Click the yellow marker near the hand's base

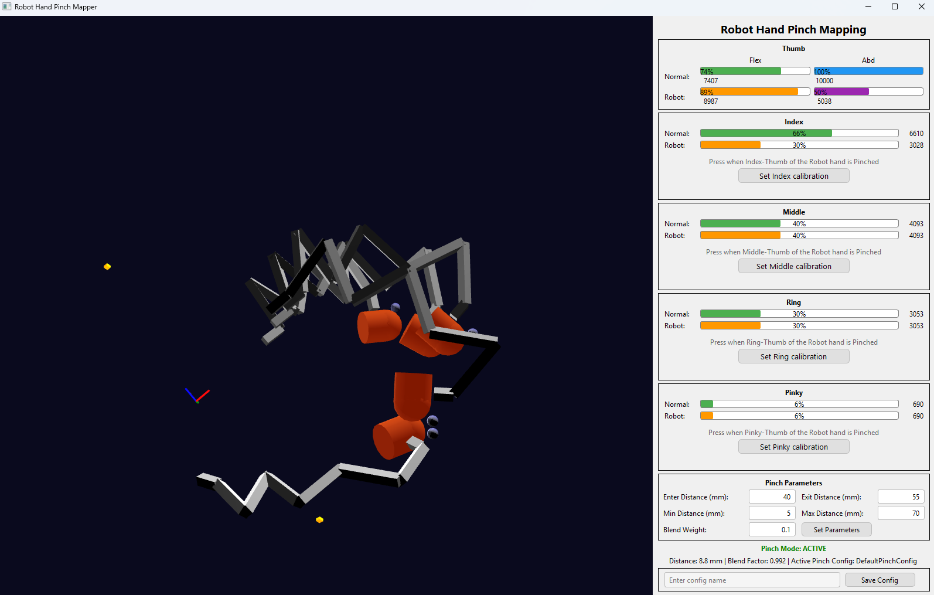pos(319,520)
